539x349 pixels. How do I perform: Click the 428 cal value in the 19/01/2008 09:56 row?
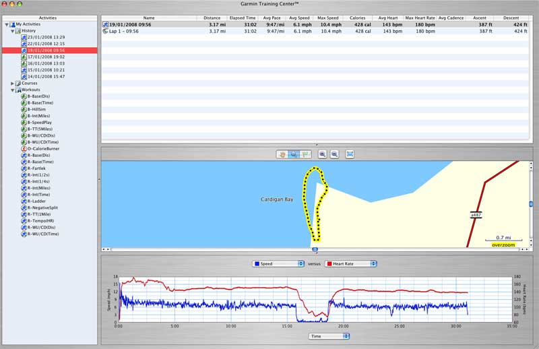point(362,24)
